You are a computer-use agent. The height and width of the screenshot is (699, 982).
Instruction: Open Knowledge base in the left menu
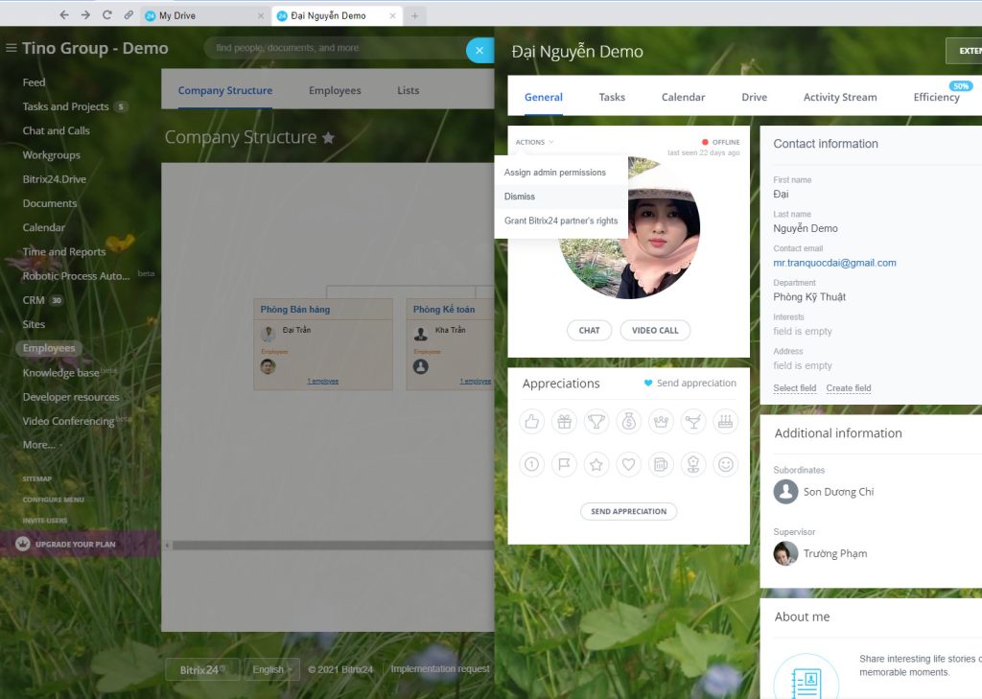(x=60, y=373)
